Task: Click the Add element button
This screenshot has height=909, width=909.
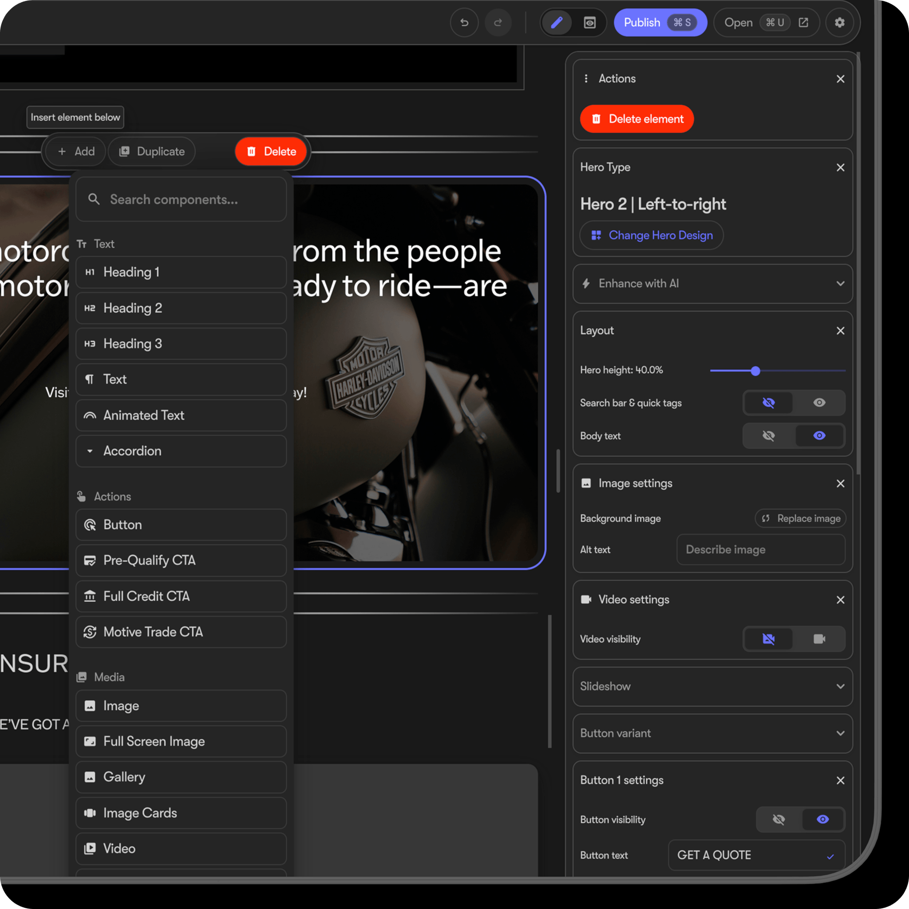Action: click(x=76, y=151)
